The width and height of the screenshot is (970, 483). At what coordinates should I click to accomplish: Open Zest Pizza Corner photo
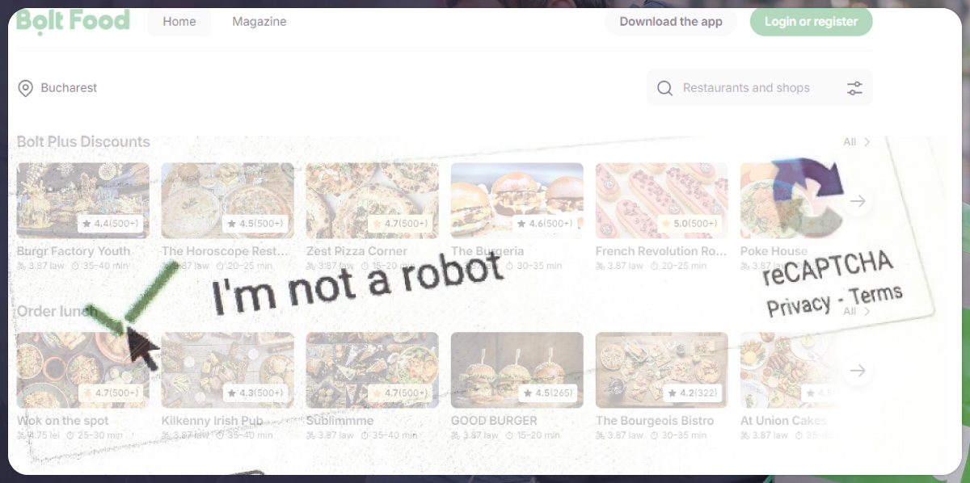[x=372, y=200]
